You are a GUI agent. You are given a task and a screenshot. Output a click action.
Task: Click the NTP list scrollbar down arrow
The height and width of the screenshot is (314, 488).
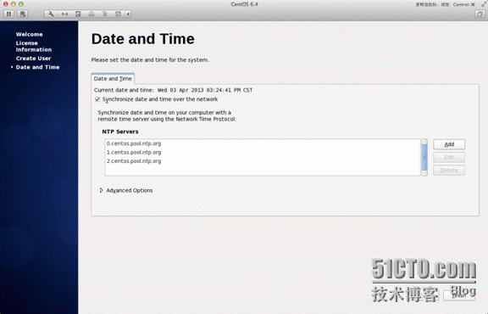(x=424, y=173)
